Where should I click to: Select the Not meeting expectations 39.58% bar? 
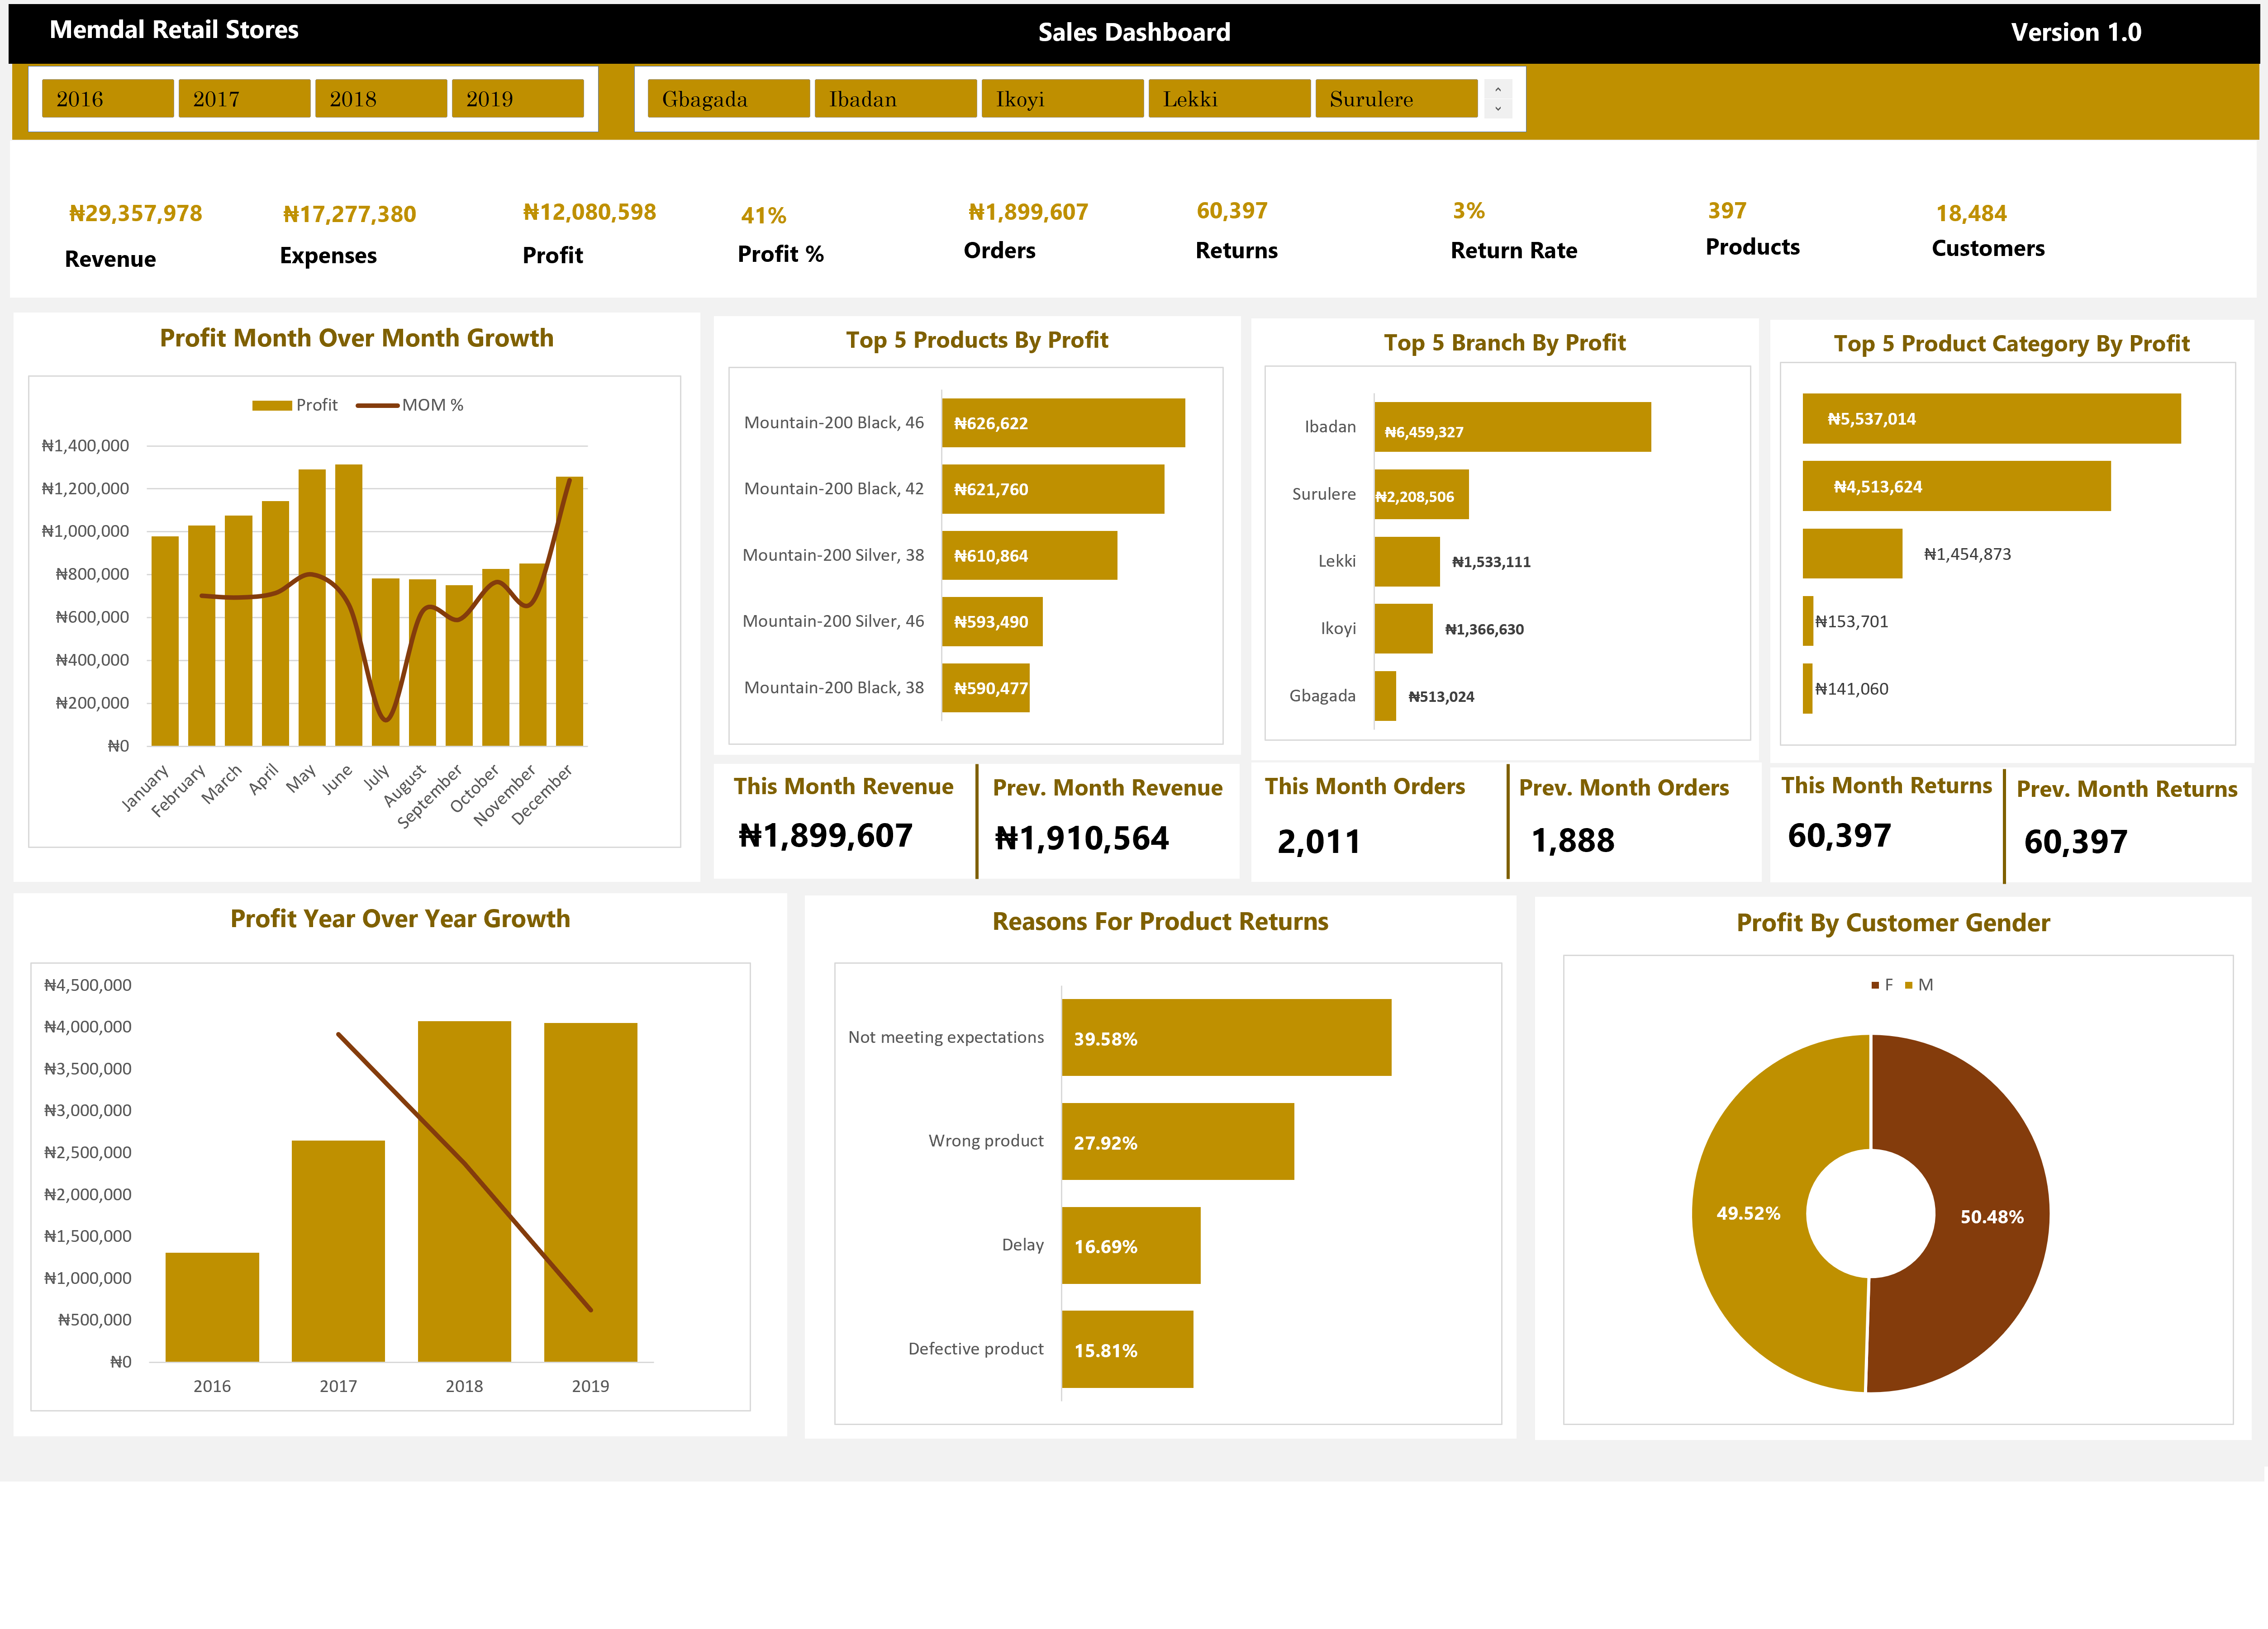point(1226,1037)
